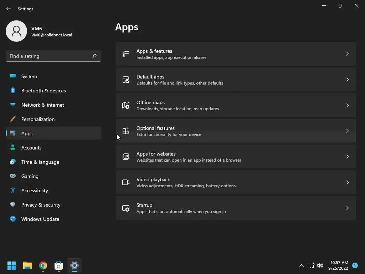
Task: Go to System settings section
Action: click(x=29, y=76)
